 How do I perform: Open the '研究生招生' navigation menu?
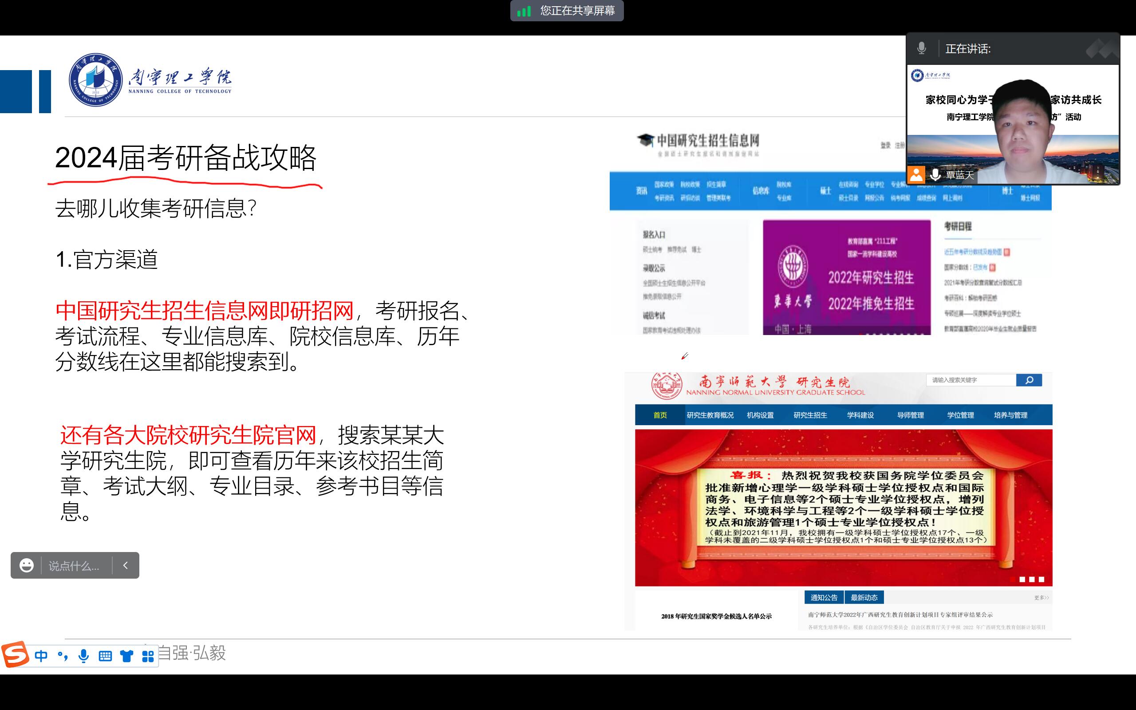(810, 415)
